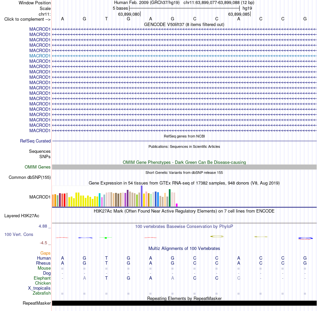Click the MACROD1 label beside GTEx chart
The image size is (317, 311).
pos(40,197)
